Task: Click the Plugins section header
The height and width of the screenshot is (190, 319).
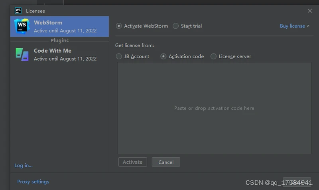Action: [59, 40]
